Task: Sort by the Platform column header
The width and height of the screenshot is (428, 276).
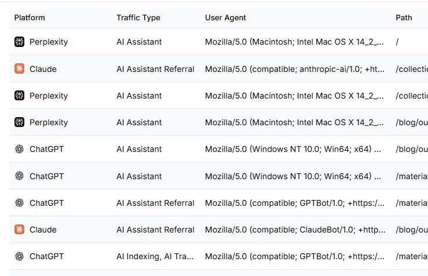Action: (x=30, y=18)
